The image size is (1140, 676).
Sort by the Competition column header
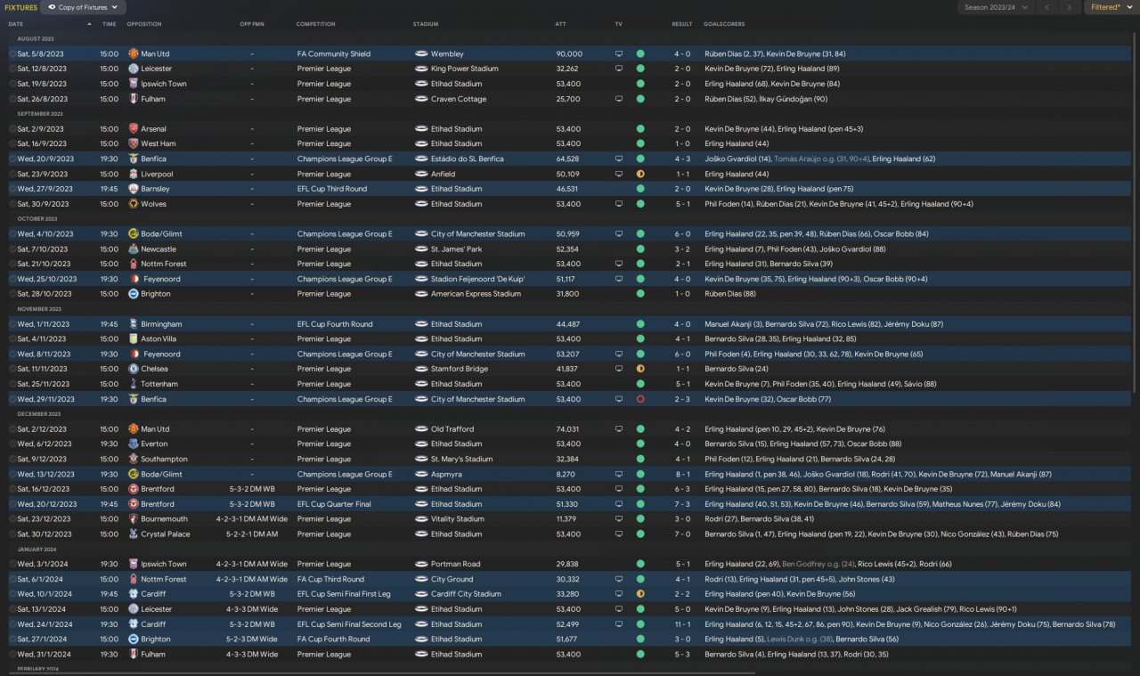tap(316, 24)
